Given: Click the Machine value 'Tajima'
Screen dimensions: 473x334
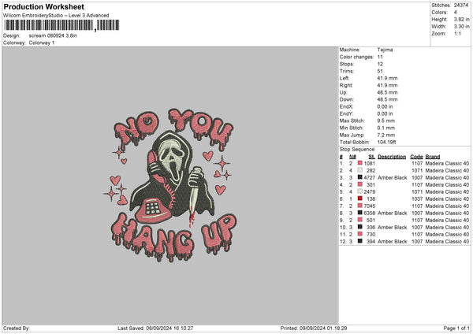Looking at the screenshot, I should click(385, 50).
